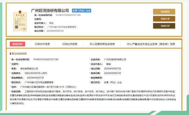Screen dimensions: 189x115
Task: Click the header 登记机关 value 广州市南沙区市场监督管理局
Action: click(62, 27)
